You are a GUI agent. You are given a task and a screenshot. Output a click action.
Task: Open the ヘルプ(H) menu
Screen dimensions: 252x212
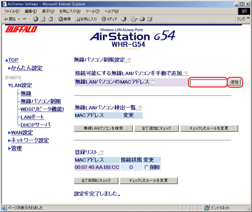click(x=112, y=11)
